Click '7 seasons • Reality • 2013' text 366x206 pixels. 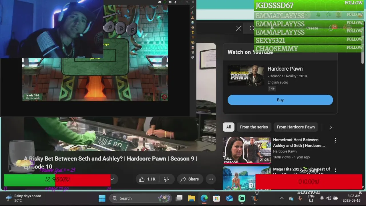click(287, 76)
